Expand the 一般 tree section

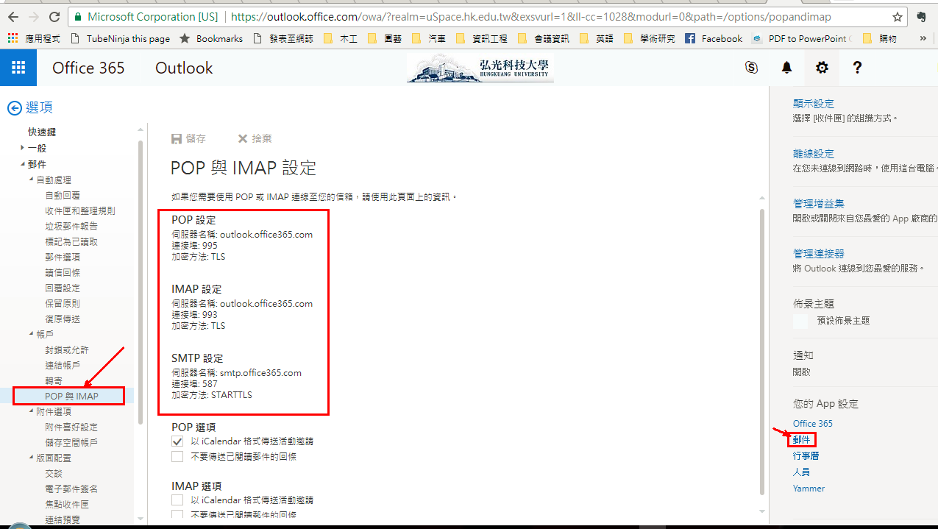pyautogui.click(x=23, y=148)
